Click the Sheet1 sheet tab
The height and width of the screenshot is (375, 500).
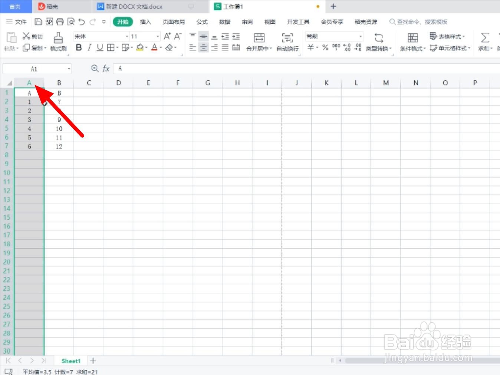tap(71, 361)
